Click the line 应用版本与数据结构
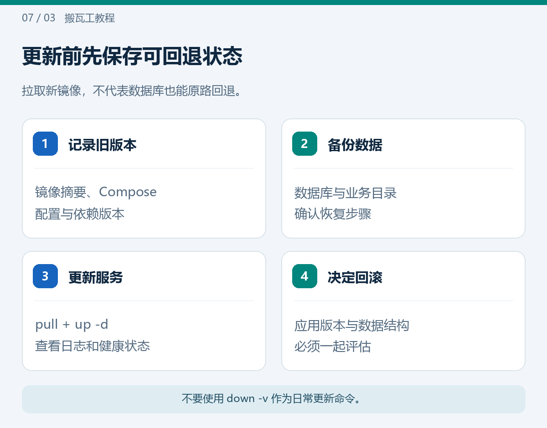The height and width of the screenshot is (428, 547). click(x=352, y=325)
